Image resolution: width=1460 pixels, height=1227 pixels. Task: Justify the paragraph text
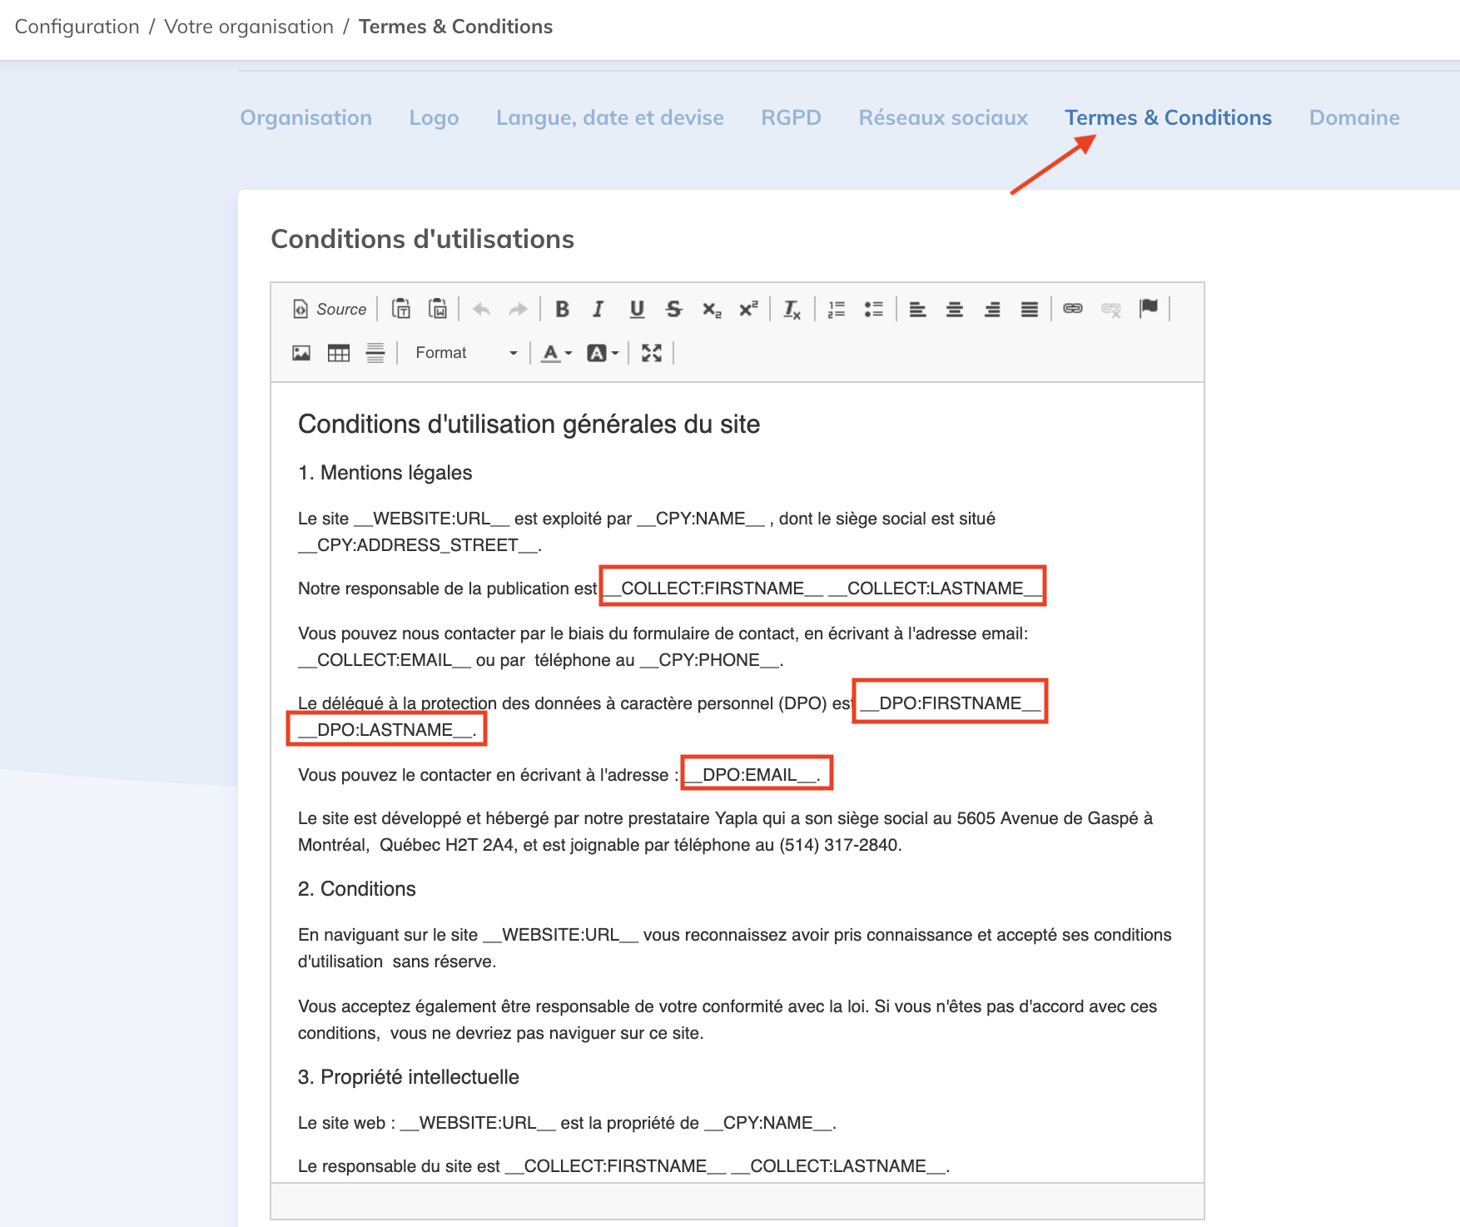coord(1030,310)
